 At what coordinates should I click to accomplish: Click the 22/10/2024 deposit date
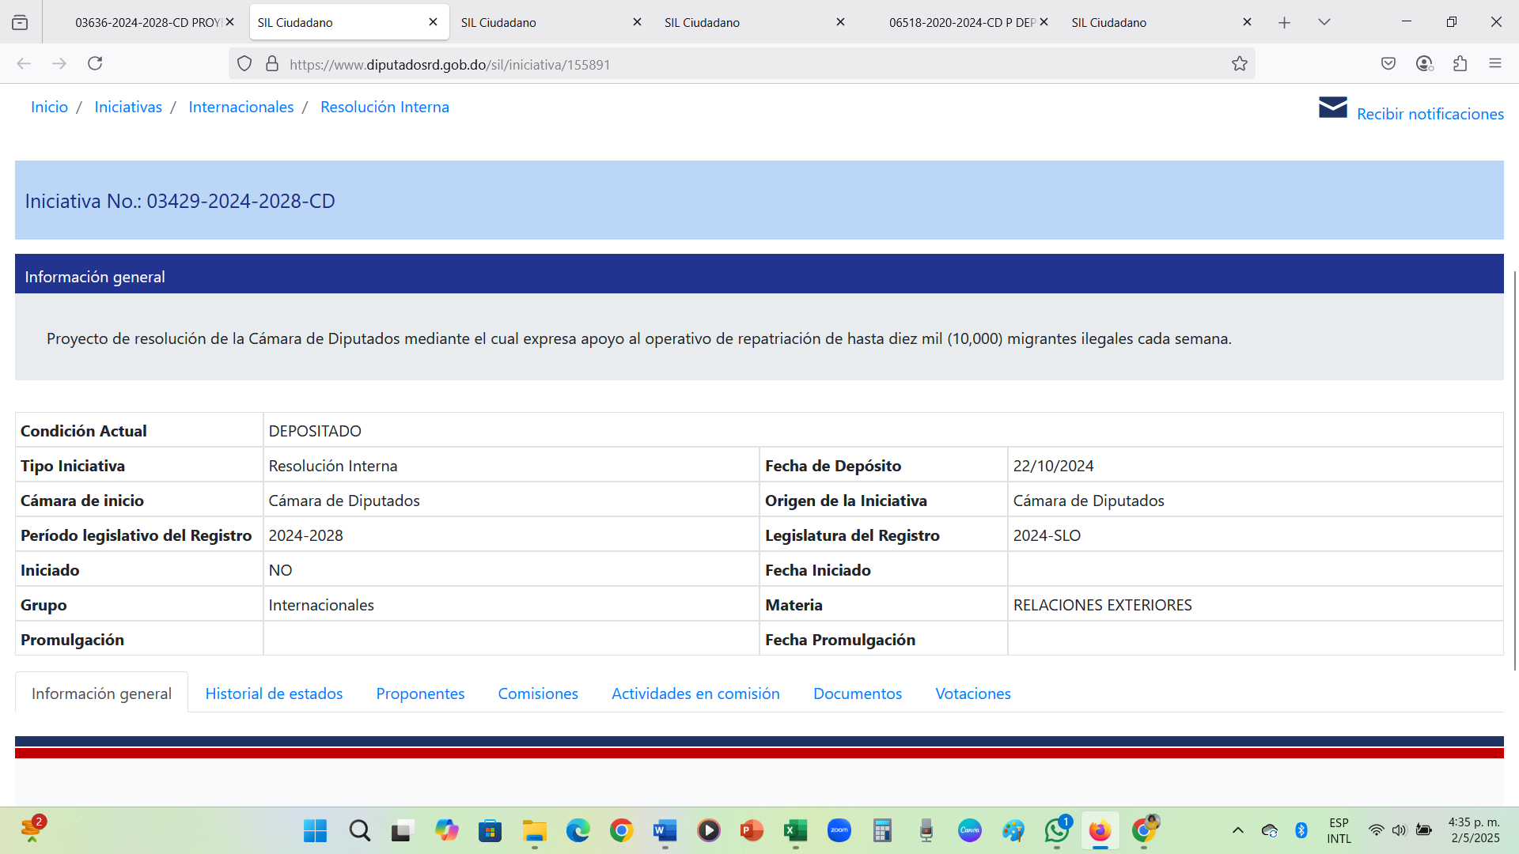(x=1053, y=466)
